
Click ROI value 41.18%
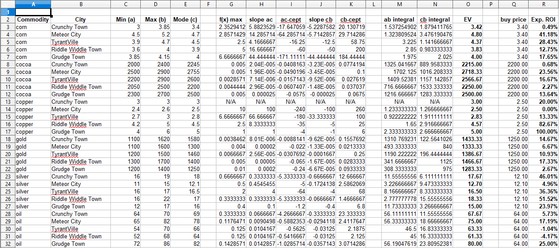point(544,34)
